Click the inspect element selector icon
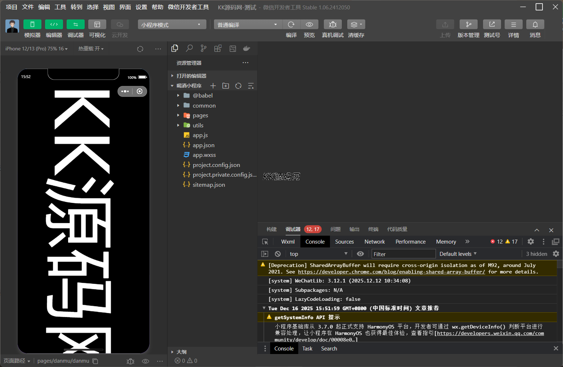 (265, 242)
